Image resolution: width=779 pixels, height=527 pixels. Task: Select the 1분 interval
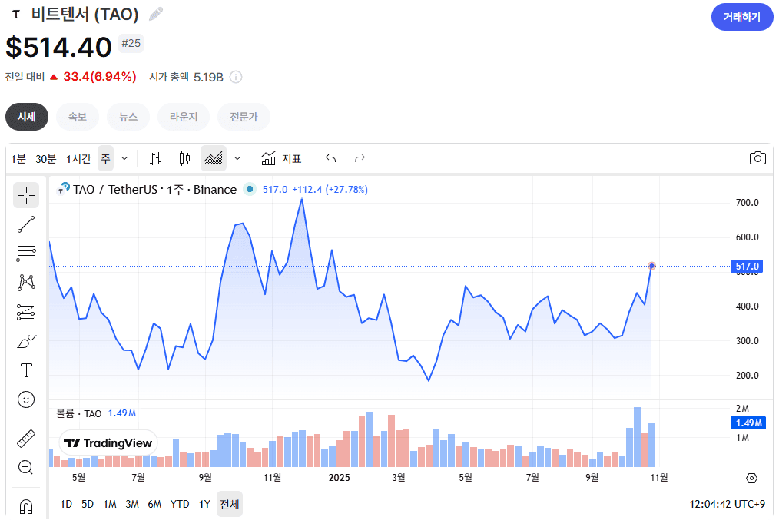pos(18,158)
